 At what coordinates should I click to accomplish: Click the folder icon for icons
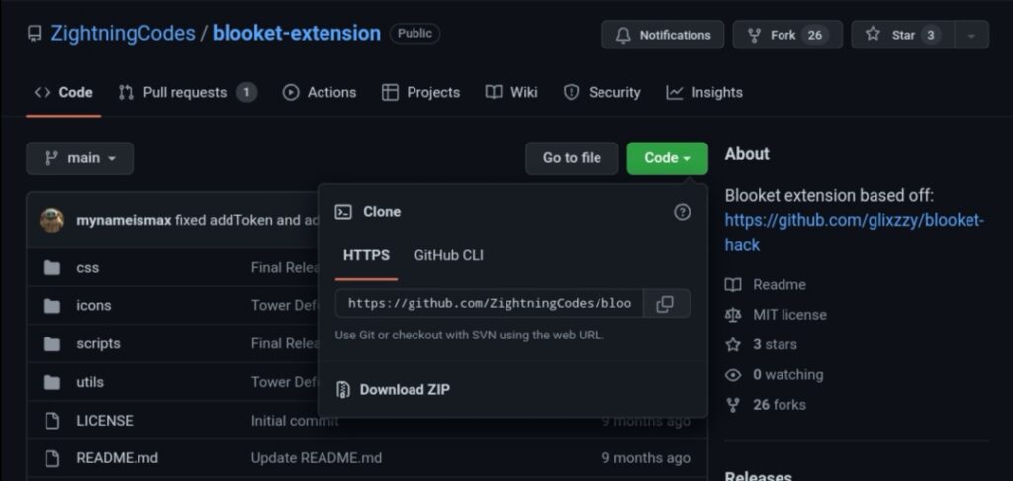point(51,305)
